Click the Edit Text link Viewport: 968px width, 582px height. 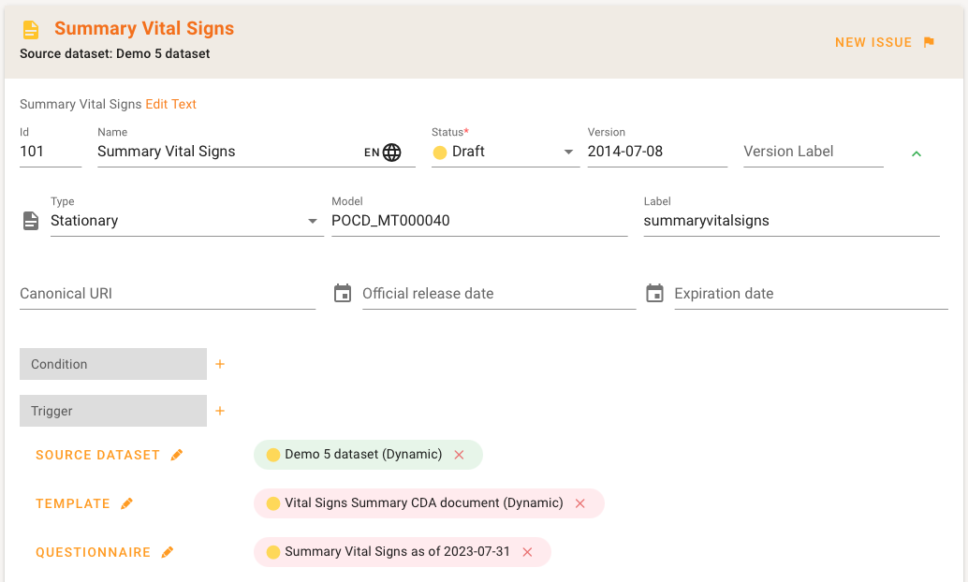170,105
